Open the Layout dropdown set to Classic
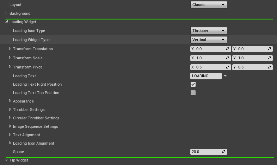 [x=209, y=5]
